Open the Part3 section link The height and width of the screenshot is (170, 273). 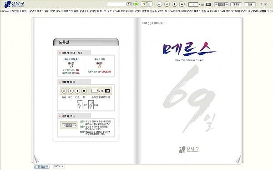[193, 11]
